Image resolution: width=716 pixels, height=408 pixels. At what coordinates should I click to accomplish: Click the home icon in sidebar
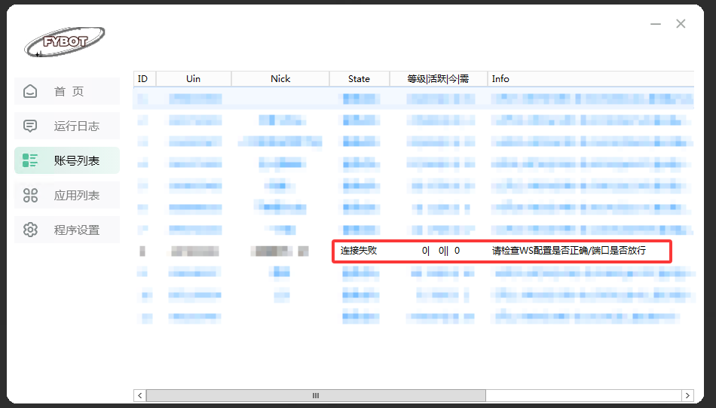click(30, 91)
